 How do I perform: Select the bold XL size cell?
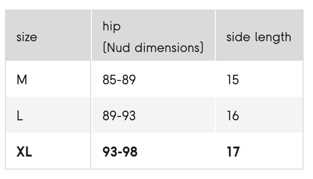[x=48, y=151]
